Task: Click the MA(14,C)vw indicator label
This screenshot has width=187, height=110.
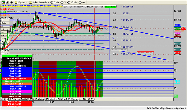Action: [7, 9]
